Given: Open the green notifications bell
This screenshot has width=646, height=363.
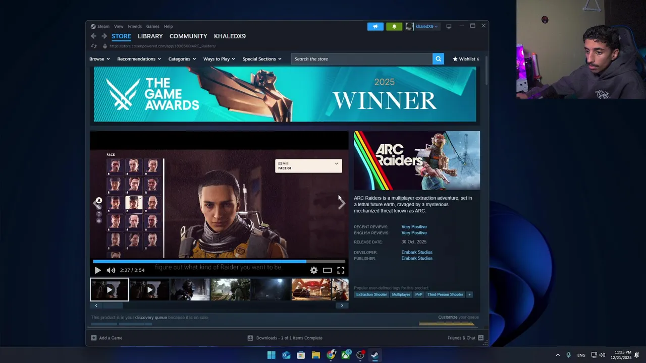Looking at the screenshot, I should click(x=394, y=26).
